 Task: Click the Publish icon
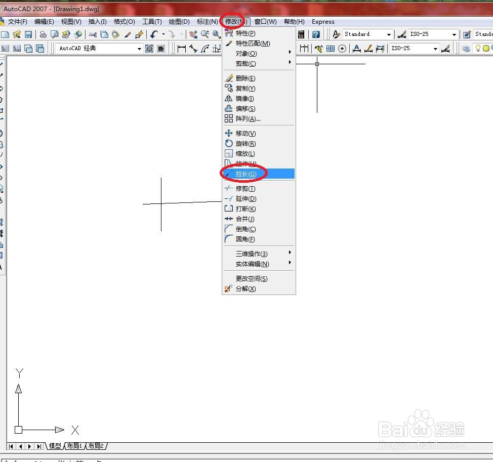(66, 34)
